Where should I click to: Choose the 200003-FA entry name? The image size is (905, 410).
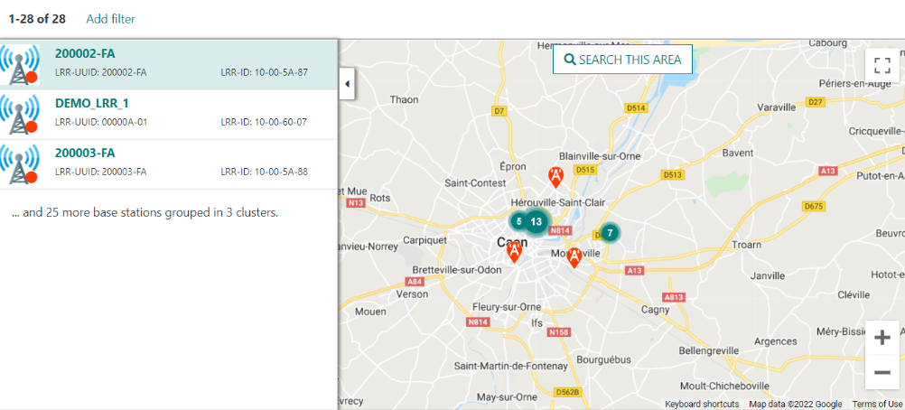coord(85,153)
